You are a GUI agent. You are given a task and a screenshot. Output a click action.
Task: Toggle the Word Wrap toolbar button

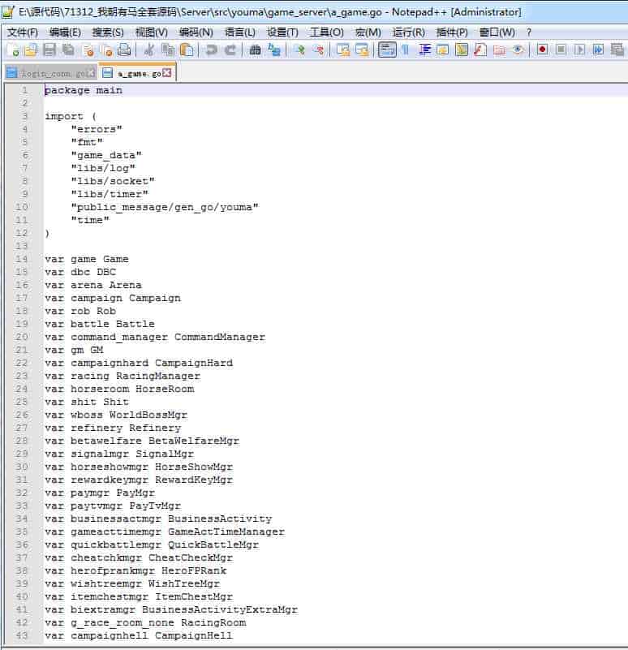tap(387, 50)
